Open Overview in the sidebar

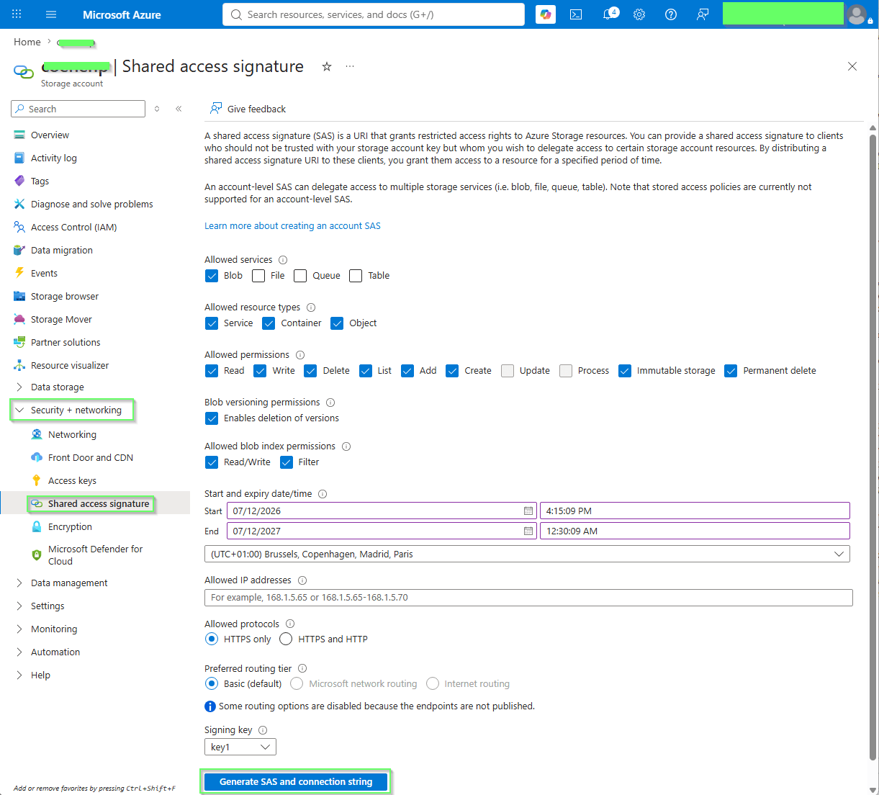(50, 135)
